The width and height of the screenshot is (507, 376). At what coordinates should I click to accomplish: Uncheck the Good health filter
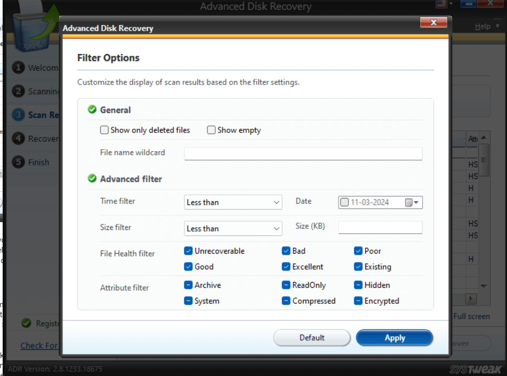pyautogui.click(x=188, y=267)
